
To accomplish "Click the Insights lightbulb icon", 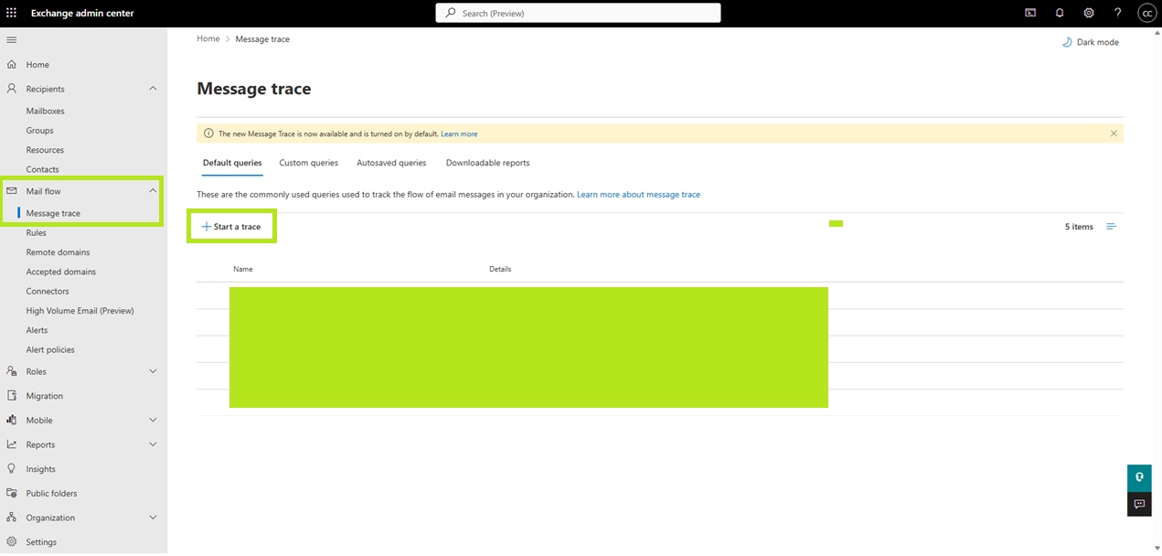I will click(x=12, y=468).
